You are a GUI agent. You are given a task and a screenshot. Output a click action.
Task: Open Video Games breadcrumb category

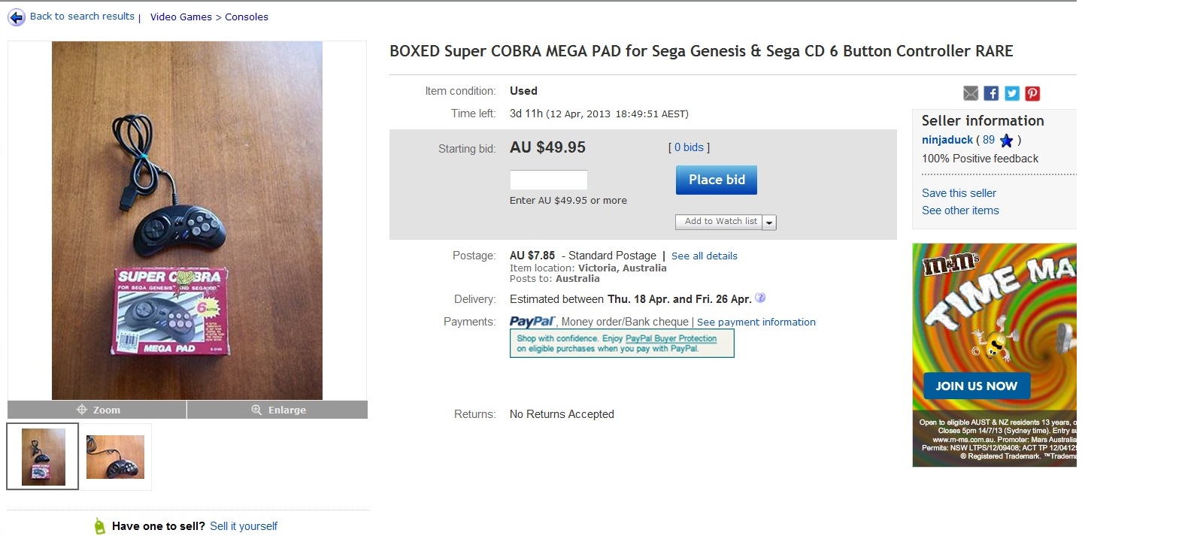181,17
